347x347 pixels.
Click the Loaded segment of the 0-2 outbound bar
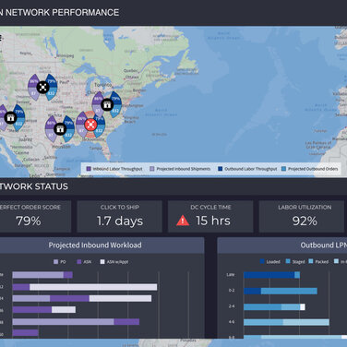coord(253,291)
